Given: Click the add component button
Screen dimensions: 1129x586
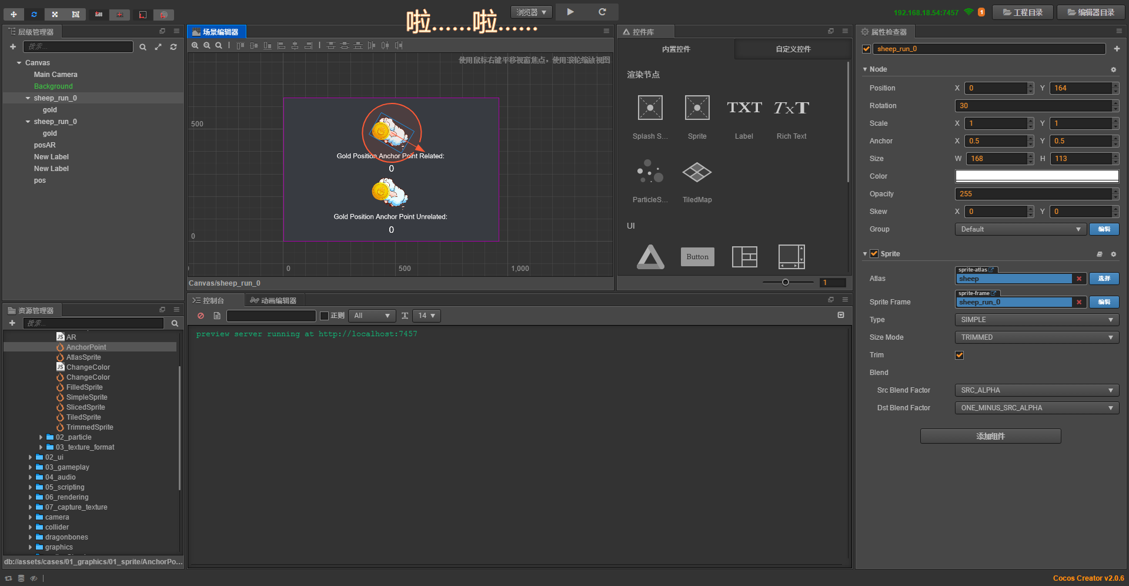Looking at the screenshot, I should pyautogui.click(x=990, y=436).
